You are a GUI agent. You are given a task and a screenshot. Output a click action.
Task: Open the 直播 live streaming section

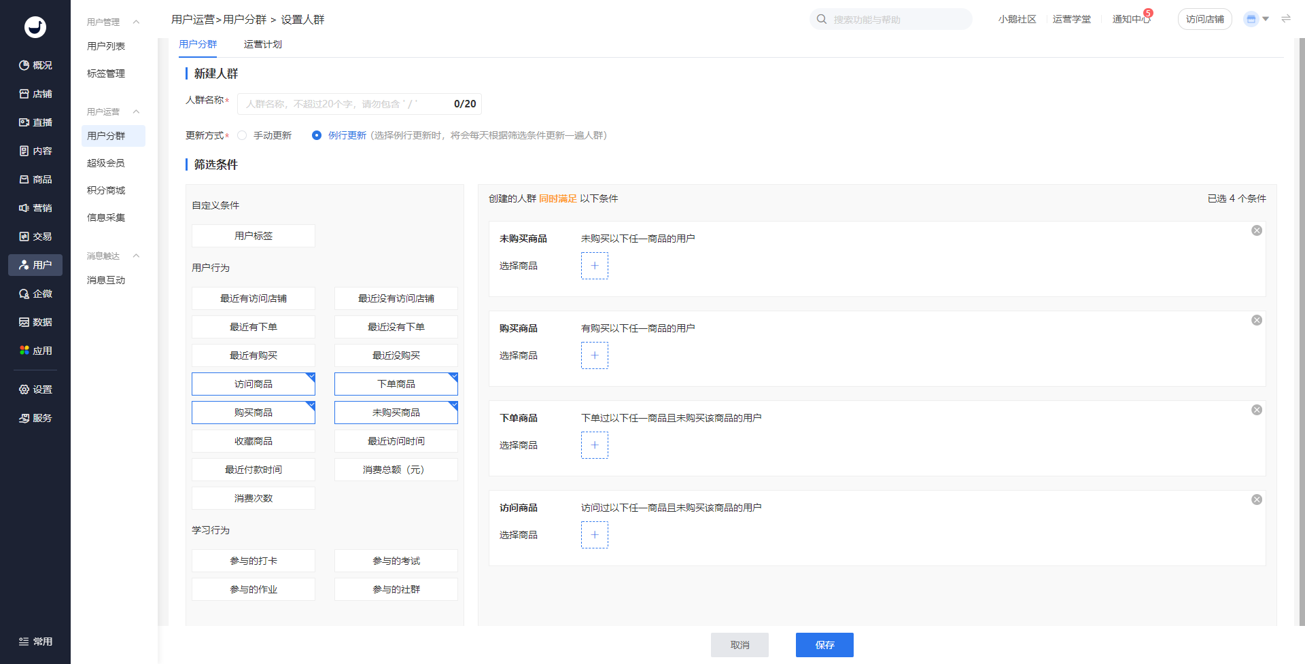(x=35, y=122)
